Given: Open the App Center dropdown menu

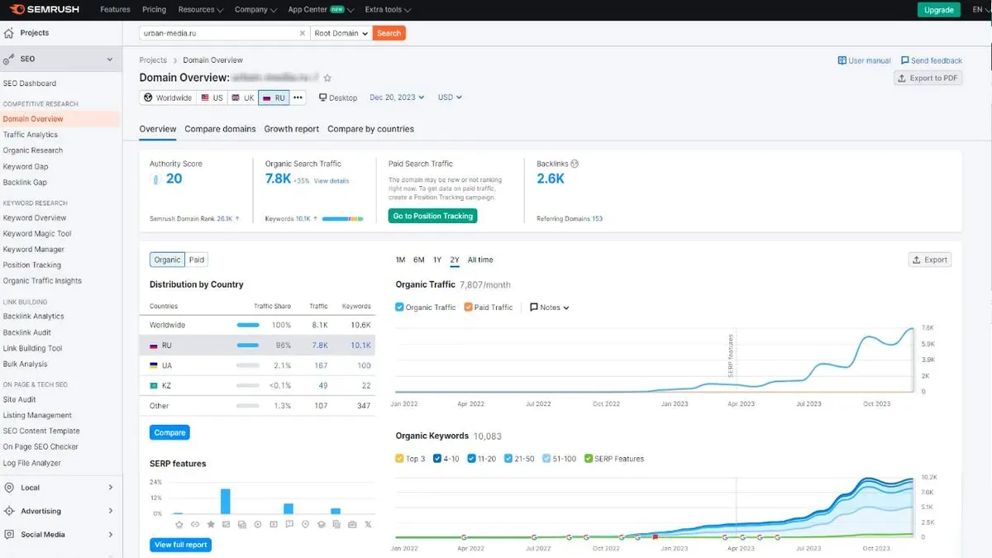Looking at the screenshot, I should pos(321,9).
